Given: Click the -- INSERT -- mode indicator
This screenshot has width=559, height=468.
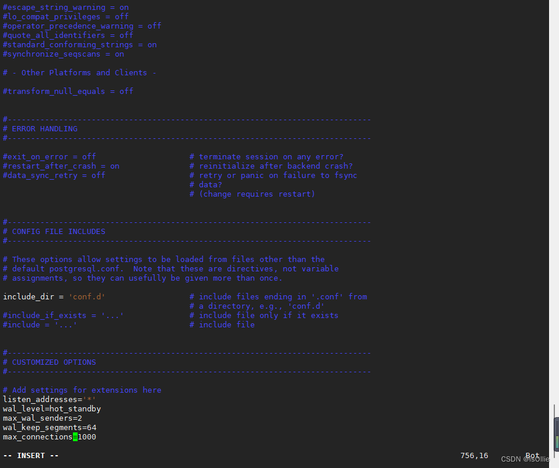Looking at the screenshot, I should [30, 455].
